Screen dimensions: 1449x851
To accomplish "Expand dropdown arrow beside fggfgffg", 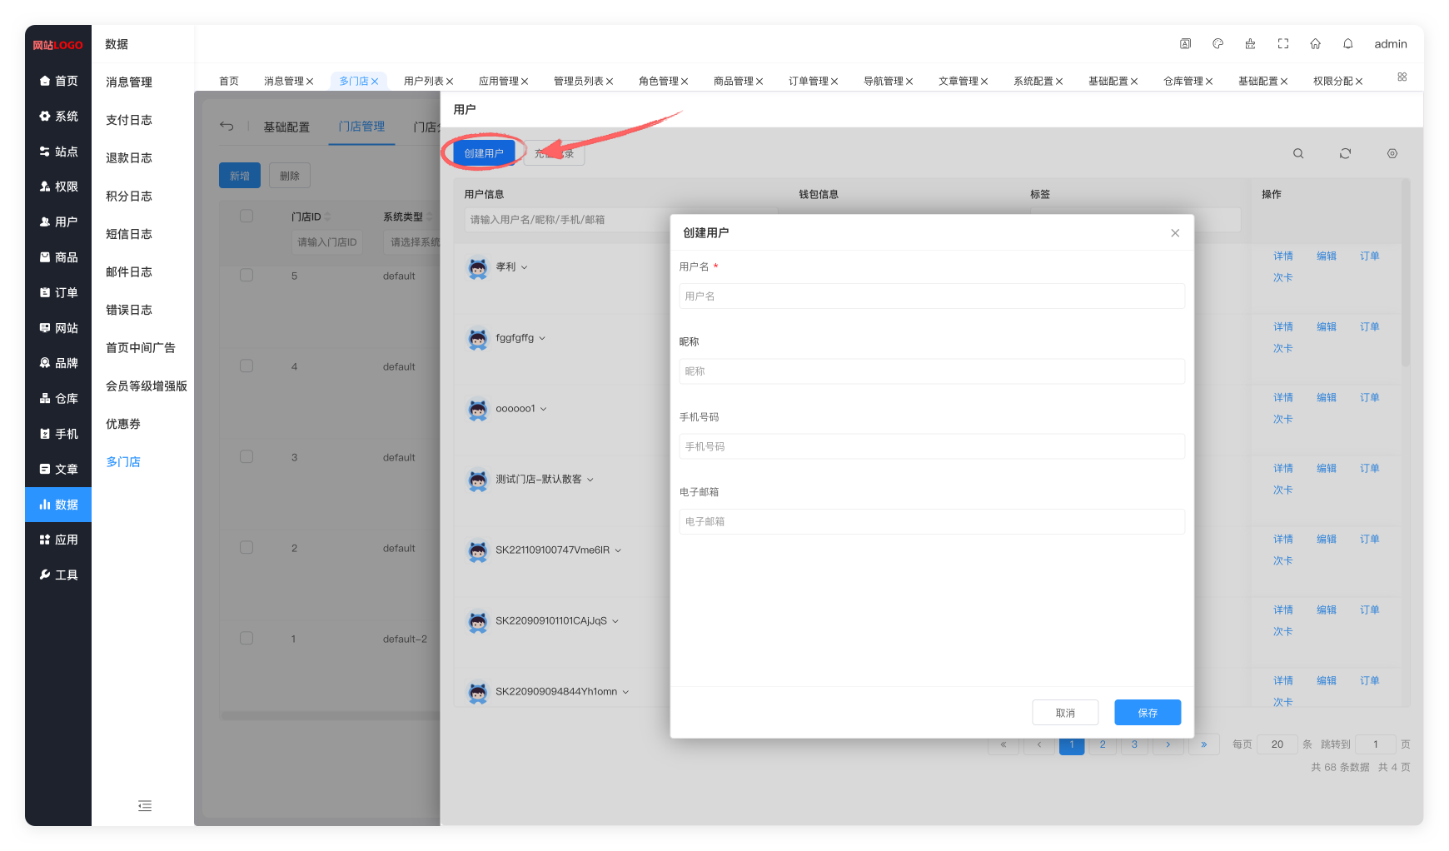I will 542,338.
